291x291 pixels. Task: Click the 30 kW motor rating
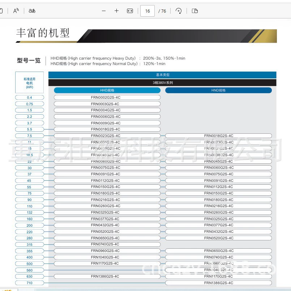[30, 168]
